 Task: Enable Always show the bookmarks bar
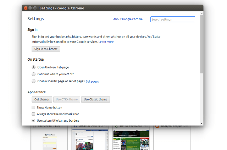33,114
